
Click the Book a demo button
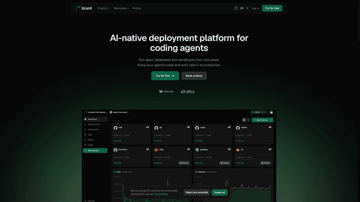pos(194,76)
